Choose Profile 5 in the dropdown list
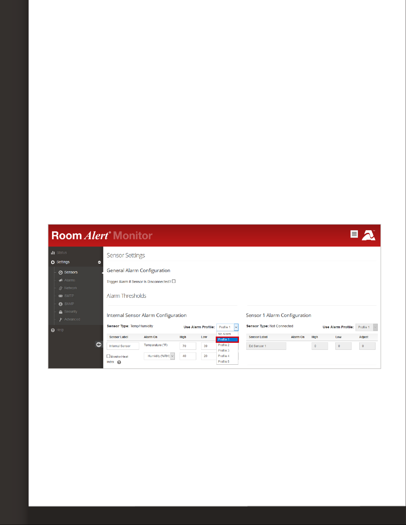Screen dimensions: 406x525 coord(227,362)
